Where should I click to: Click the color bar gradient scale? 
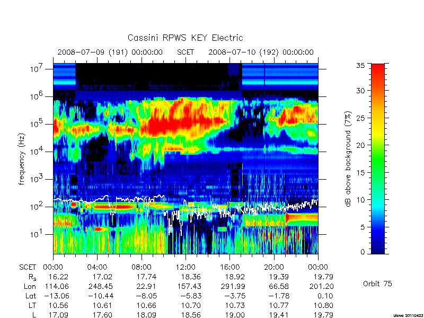click(378, 158)
